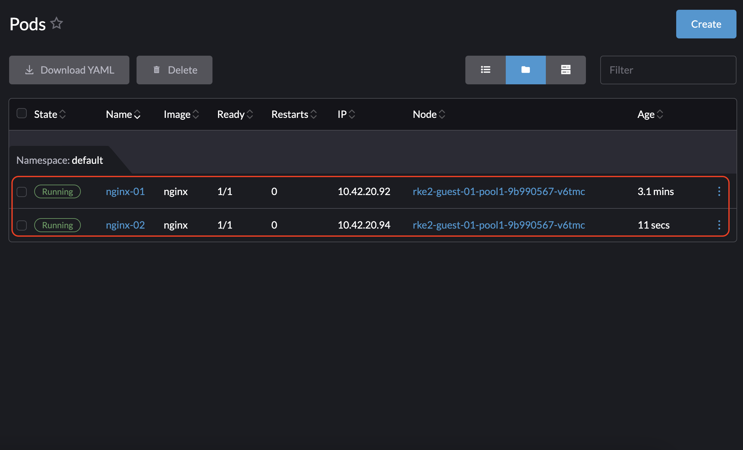Check the select-all checkbox in the table header
743x450 pixels.
coord(22,113)
